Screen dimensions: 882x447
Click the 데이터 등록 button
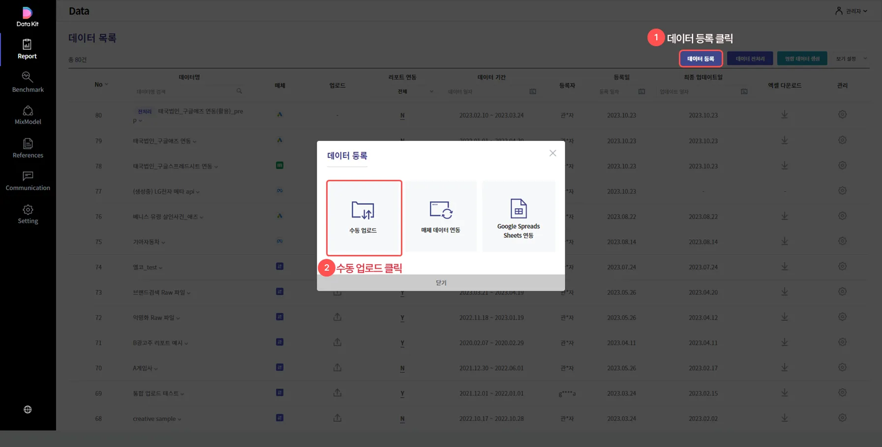700,58
